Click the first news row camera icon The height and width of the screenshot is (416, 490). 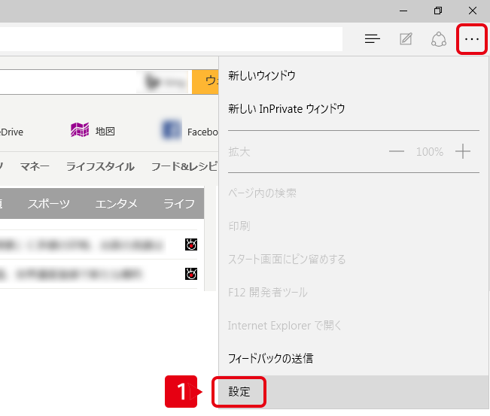point(191,244)
